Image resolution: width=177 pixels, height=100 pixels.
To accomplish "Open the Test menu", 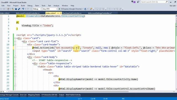I will (50, 6).
